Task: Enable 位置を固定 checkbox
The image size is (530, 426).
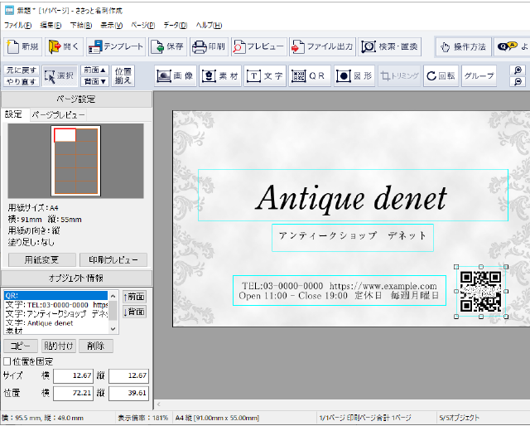Action: pyautogui.click(x=7, y=361)
